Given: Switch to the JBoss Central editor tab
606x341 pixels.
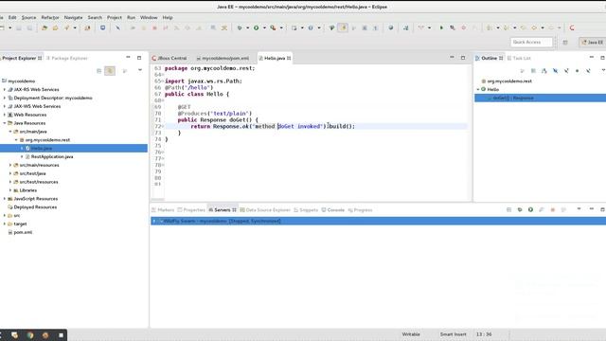Looking at the screenshot, I should click(169, 58).
